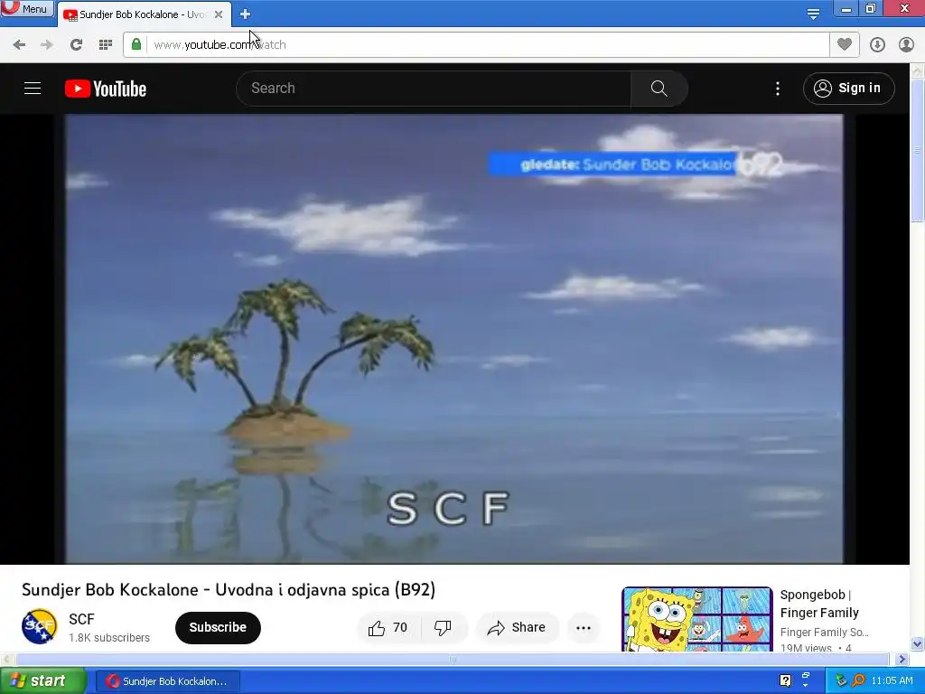Click the magnifier search button

659,89
